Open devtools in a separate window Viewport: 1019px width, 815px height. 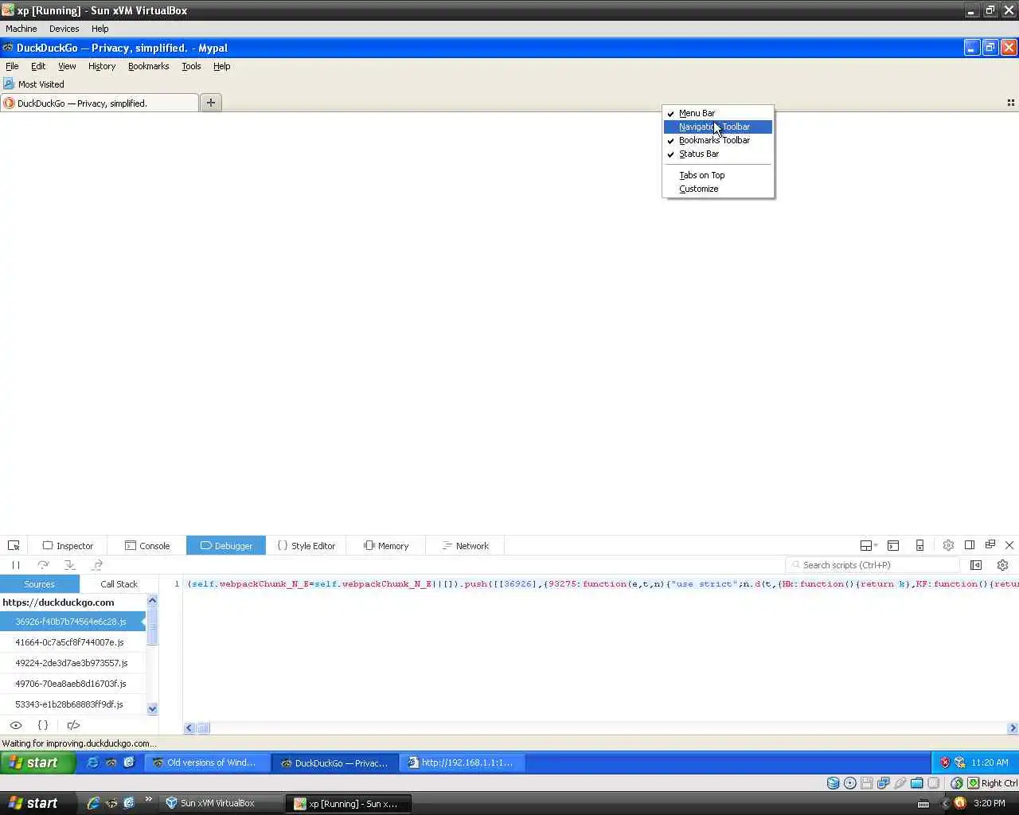(990, 545)
